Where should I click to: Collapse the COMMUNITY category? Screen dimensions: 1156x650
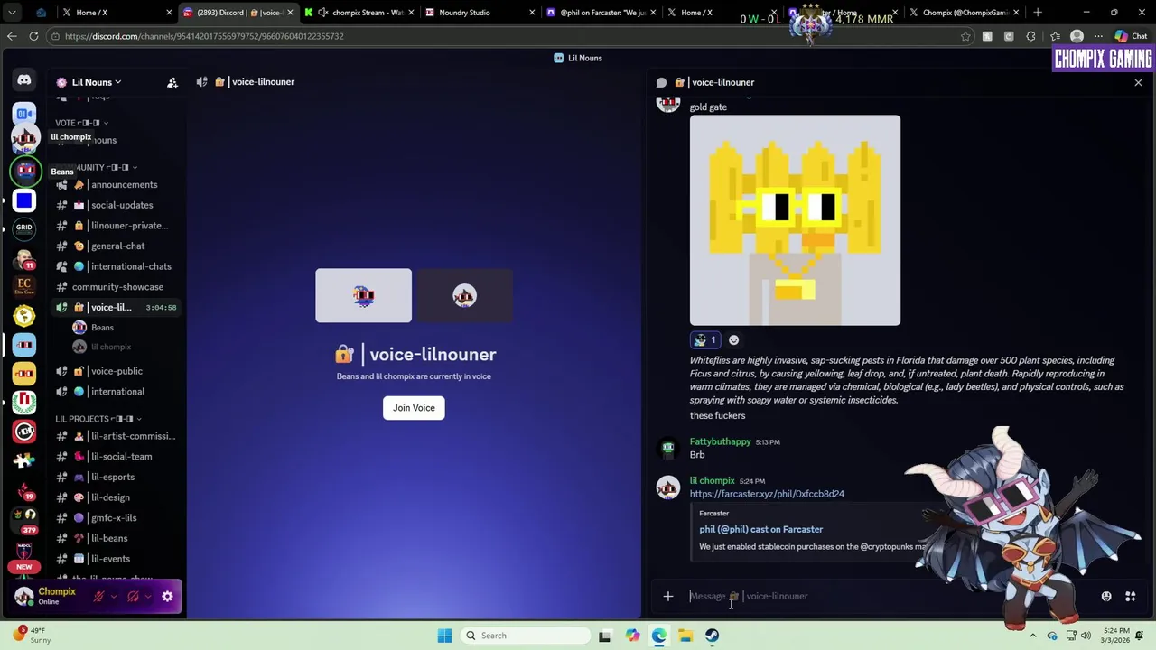(98, 167)
